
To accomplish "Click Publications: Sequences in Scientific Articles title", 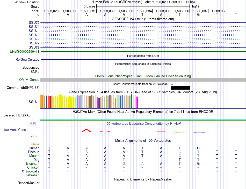I will pyautogui.click(x=143, y=64).
